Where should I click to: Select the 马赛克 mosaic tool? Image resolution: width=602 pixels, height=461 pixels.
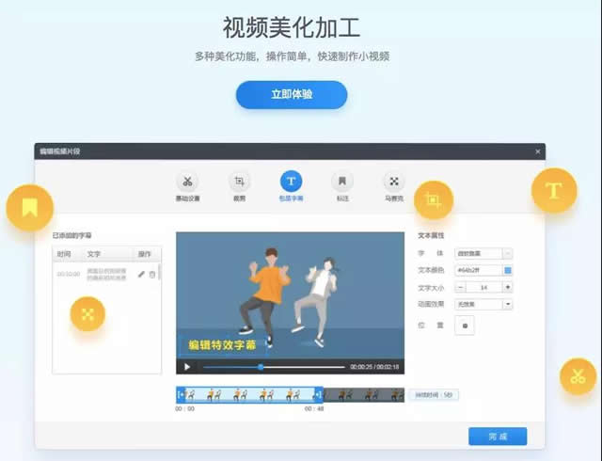click(x=394, y=182)
